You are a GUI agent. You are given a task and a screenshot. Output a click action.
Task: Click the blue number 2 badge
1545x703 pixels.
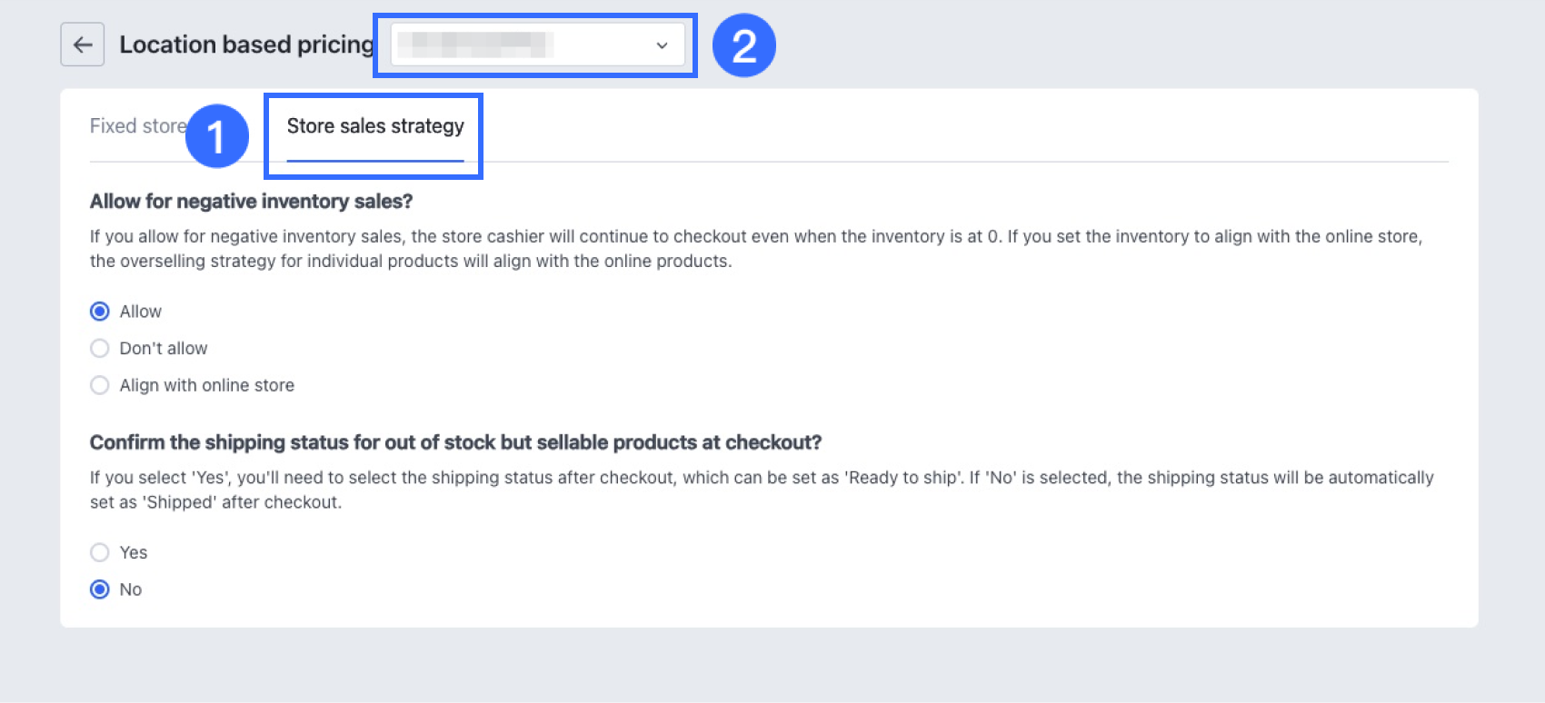click(x=743, y=45)
